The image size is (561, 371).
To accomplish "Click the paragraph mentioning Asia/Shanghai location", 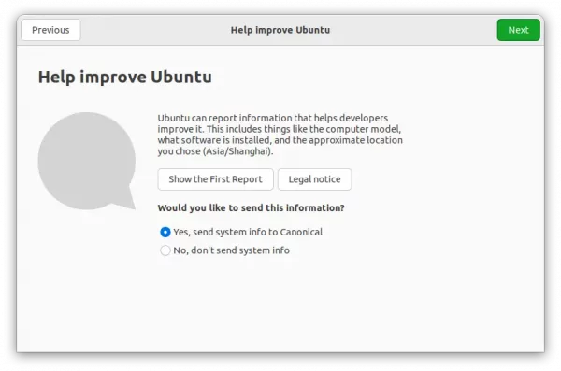I will (280, 135).
